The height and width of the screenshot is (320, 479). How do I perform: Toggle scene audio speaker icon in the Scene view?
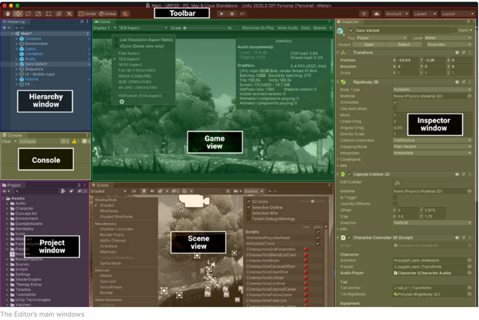pyautogui.click(x=152, y=191)
